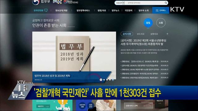Open the 인천출입국·외국인청 채용정보 notice
Viewport: 198px width, 111px height.
pos(144,73)
